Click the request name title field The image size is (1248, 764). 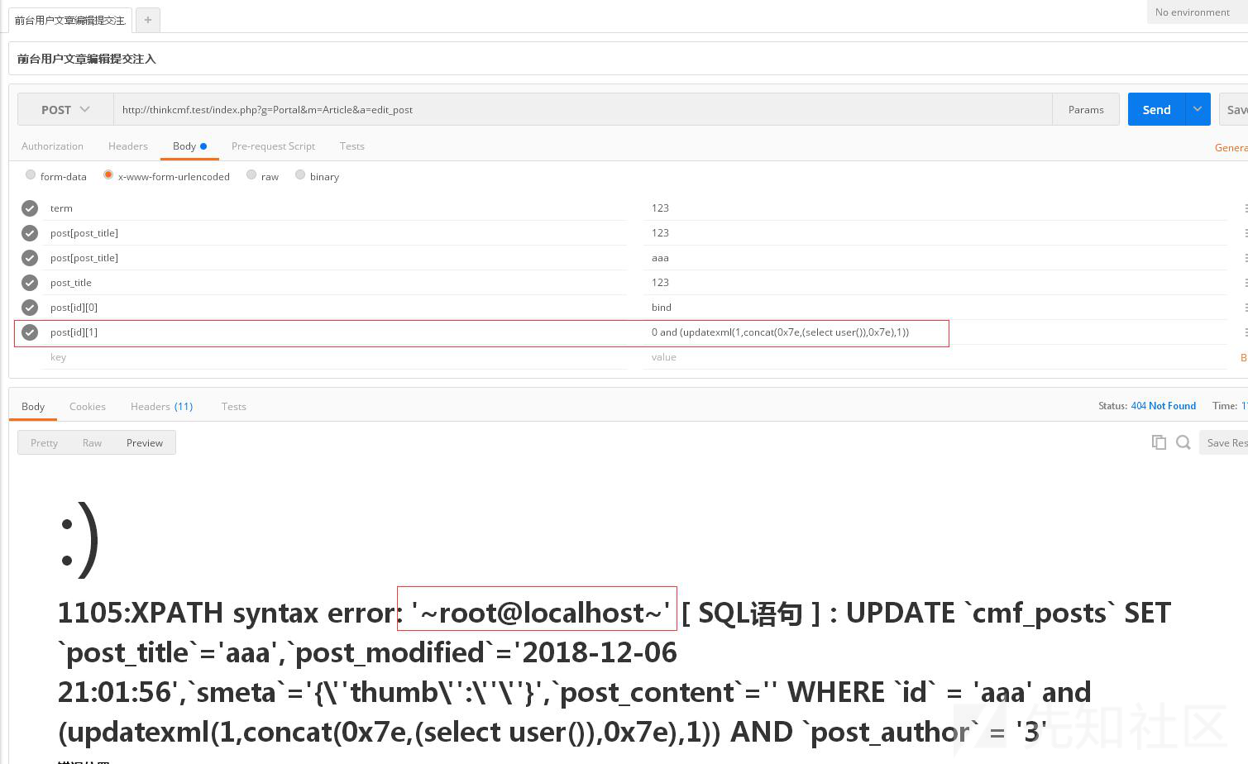629,59
